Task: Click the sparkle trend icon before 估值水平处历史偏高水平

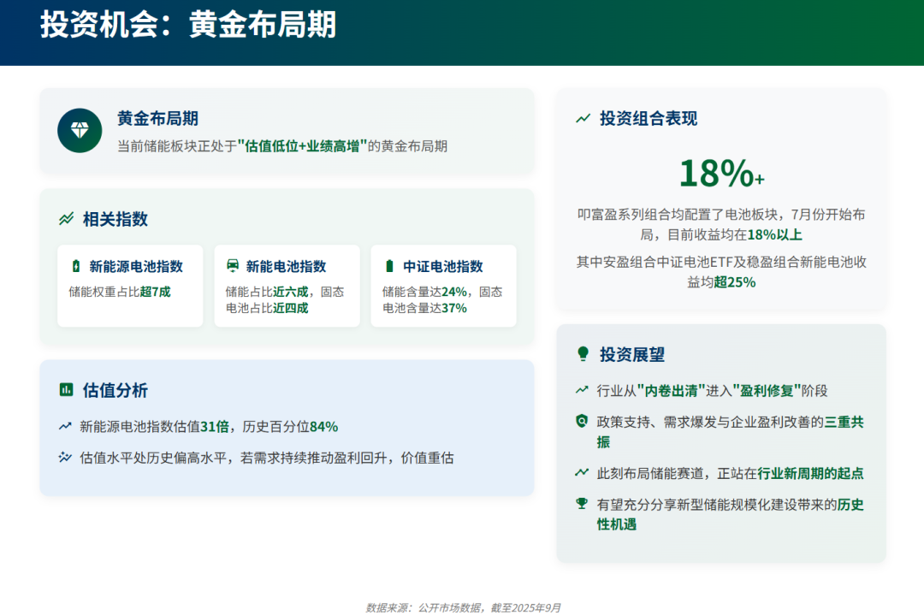Action: [65, 458]
